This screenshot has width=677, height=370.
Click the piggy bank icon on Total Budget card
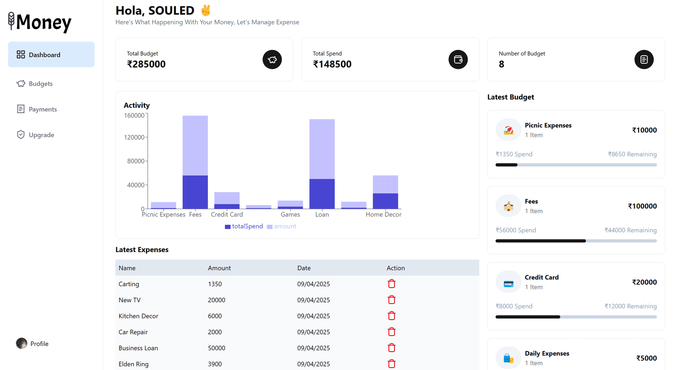click(272, 59)
